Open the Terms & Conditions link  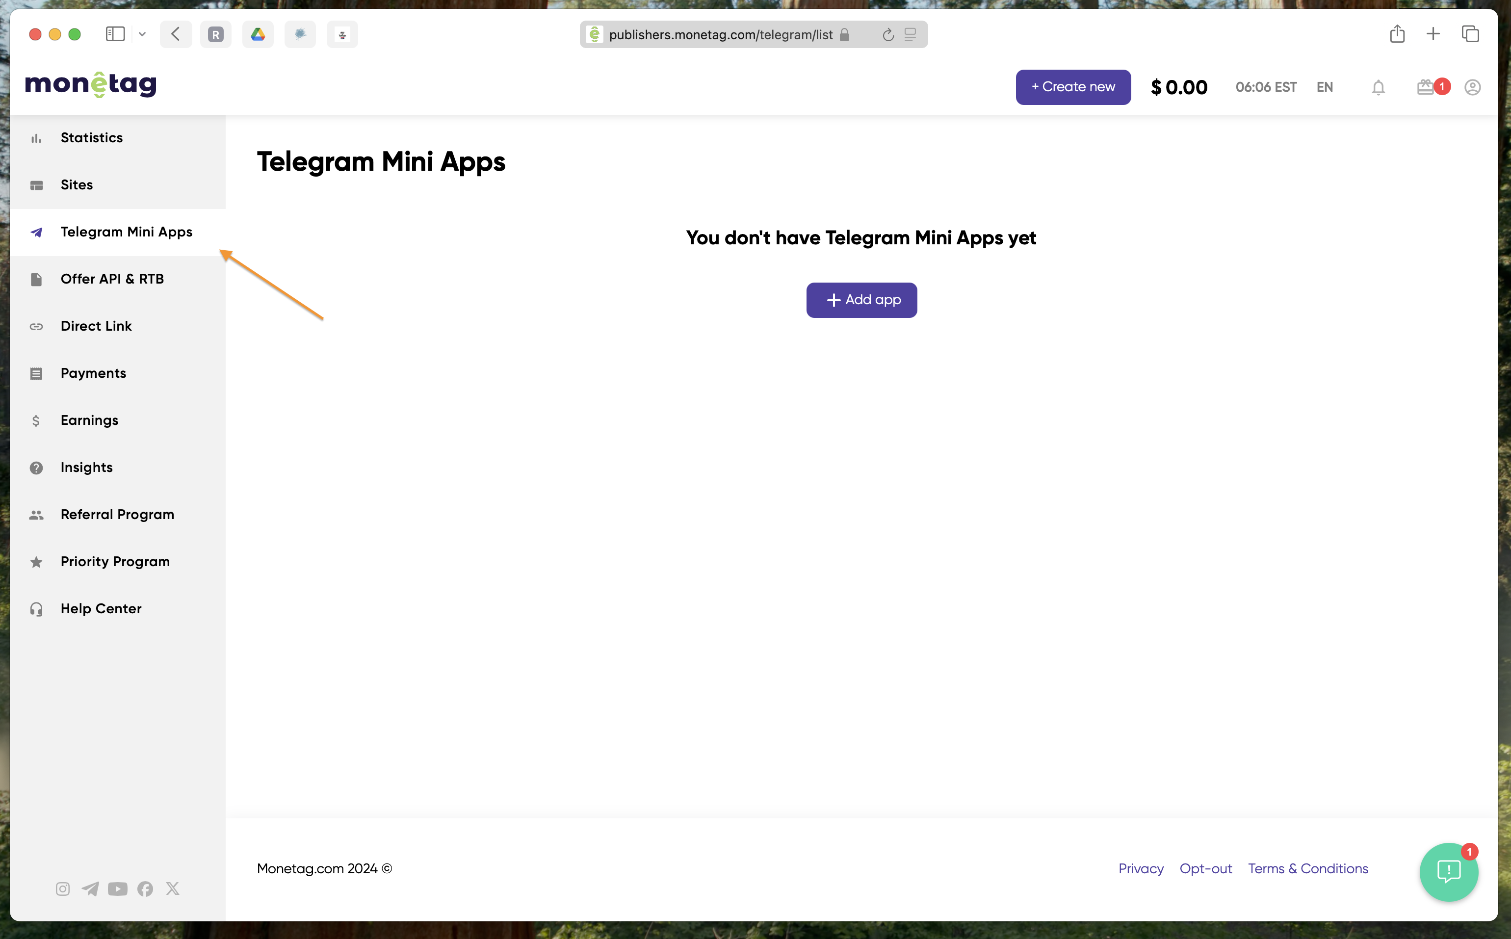(1307, 869)
